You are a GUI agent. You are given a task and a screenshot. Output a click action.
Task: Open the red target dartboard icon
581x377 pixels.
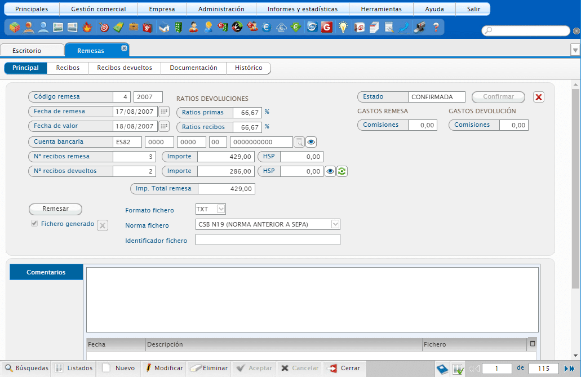[104, 27]
